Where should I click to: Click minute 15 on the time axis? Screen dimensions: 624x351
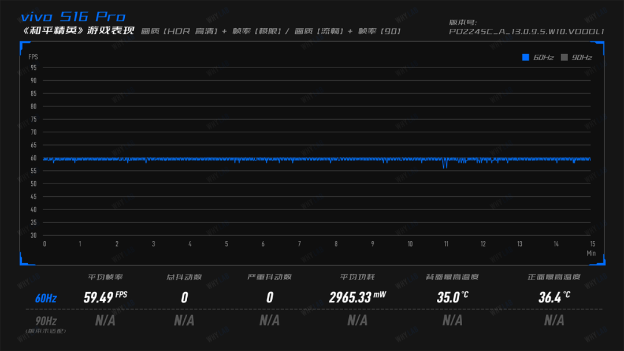point(593,244)
